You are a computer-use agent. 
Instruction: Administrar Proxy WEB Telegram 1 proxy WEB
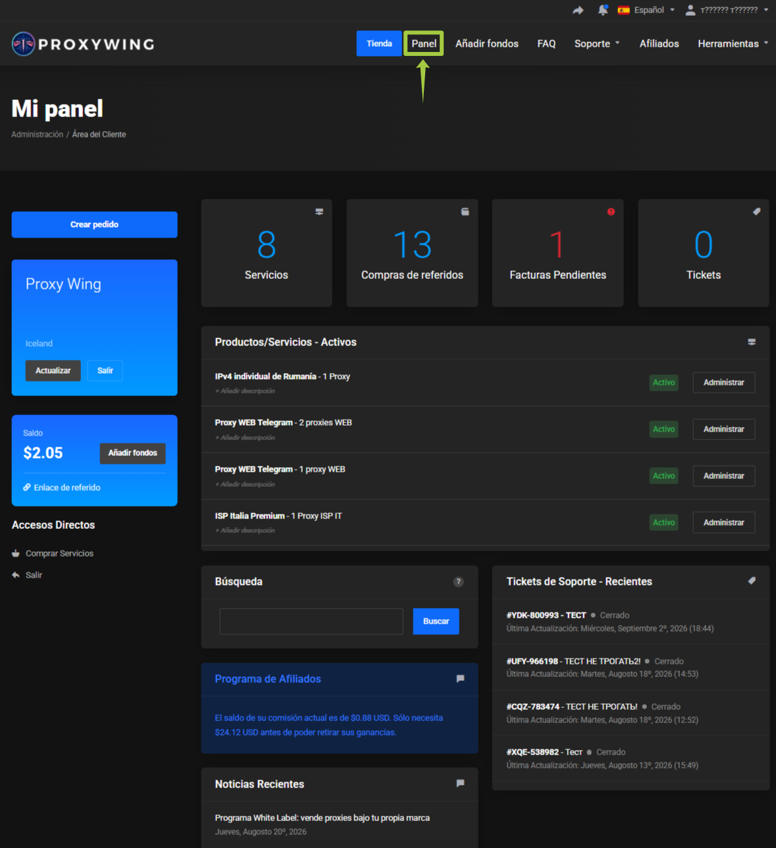[723, 476]
